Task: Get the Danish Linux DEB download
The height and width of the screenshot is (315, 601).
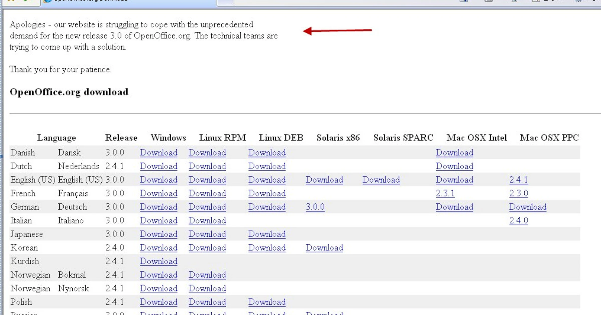Action: (x=267, y=152)
